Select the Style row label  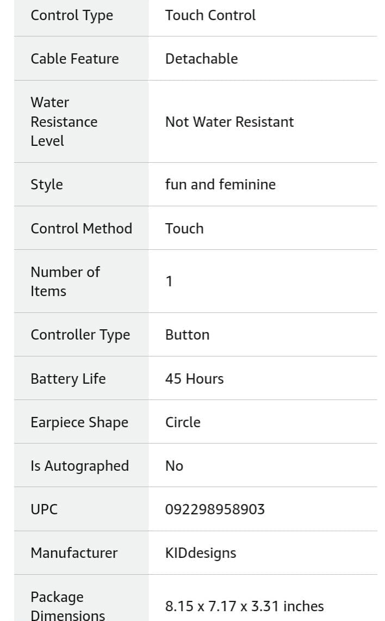click(x=47, y=185)
